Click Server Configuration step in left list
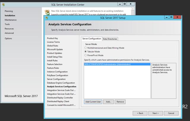190x121 pixels. 56,79
